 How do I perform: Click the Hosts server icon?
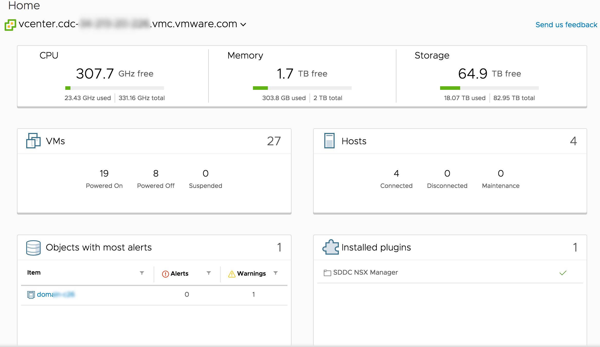click(329, 141)
